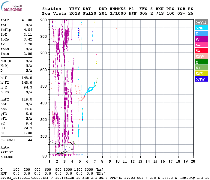
Task: Select the Vo+ red legend swatch
Action: 202,51
